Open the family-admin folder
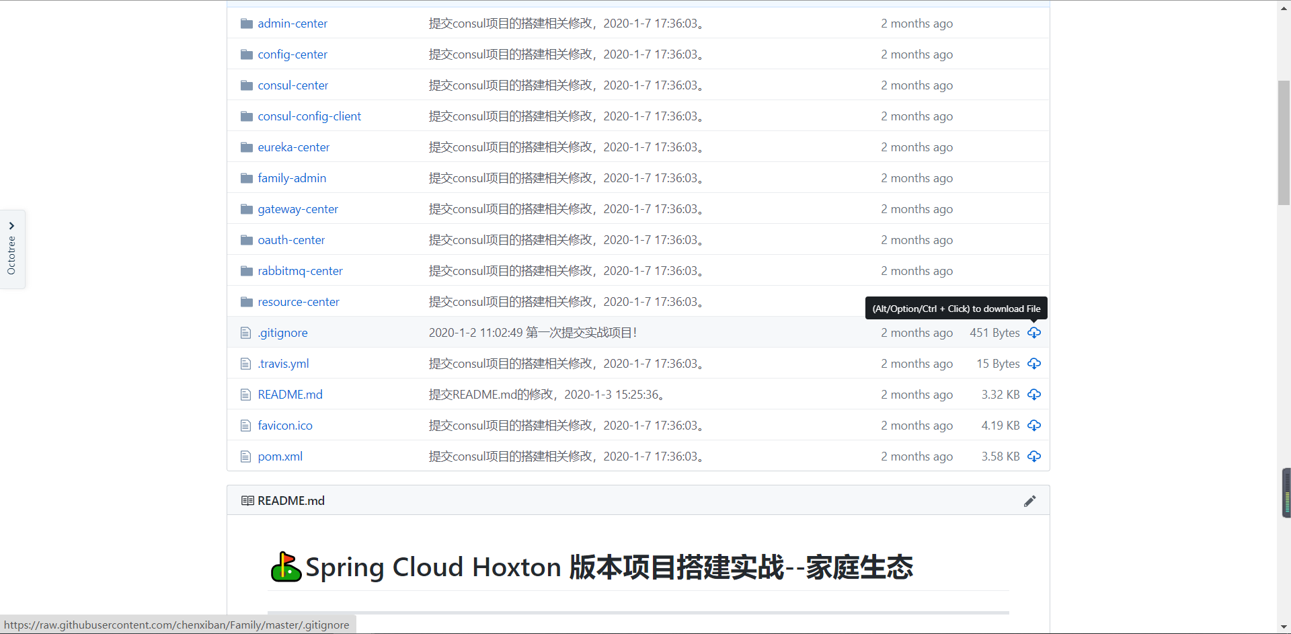 (292, 177)
